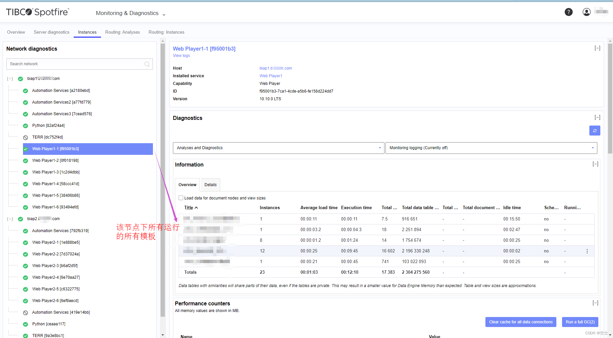Viewport: 613px width, 338px height.
Task: Select Web Player2-1 [1e888be5] in the tree
Action: point(56,242)
